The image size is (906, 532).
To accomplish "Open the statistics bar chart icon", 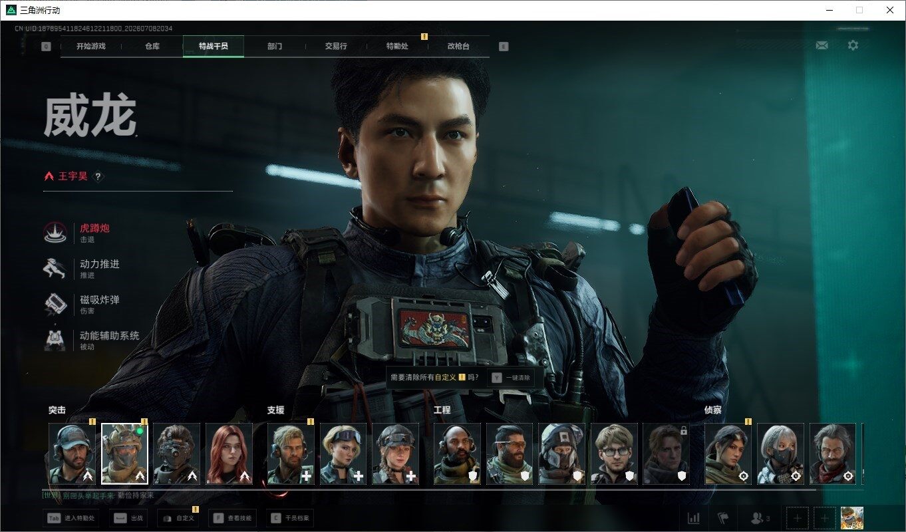I will (693, 518).
